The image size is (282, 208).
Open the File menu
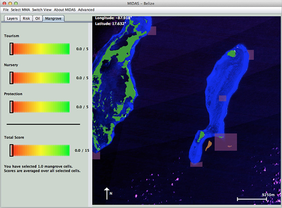6,10
